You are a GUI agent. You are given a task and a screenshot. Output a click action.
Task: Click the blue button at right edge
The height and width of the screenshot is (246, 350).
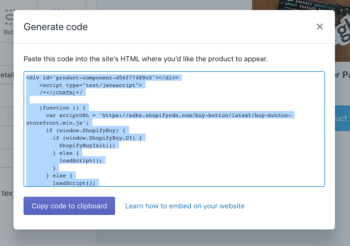click(x=342, y=118)
